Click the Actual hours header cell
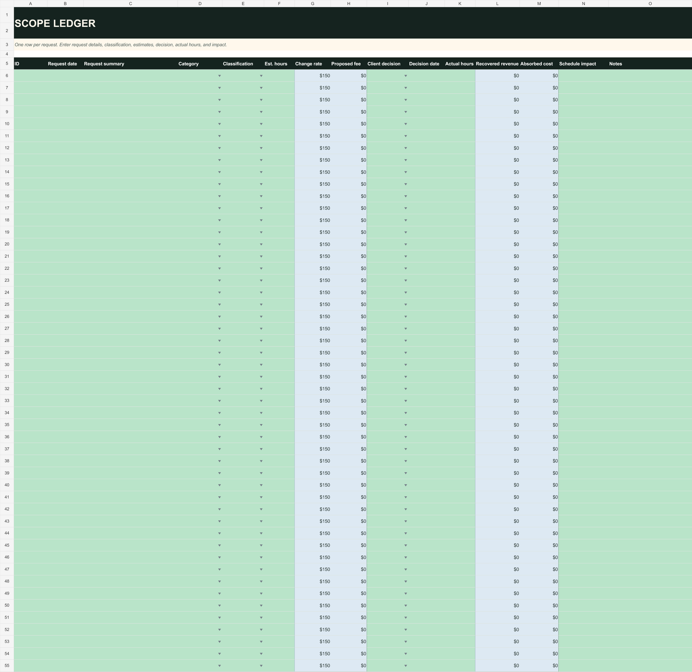This screenshot has width=692, height=672. 460,64
